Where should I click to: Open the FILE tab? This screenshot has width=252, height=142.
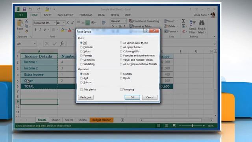pyautogui.click(x=21, y=15)
